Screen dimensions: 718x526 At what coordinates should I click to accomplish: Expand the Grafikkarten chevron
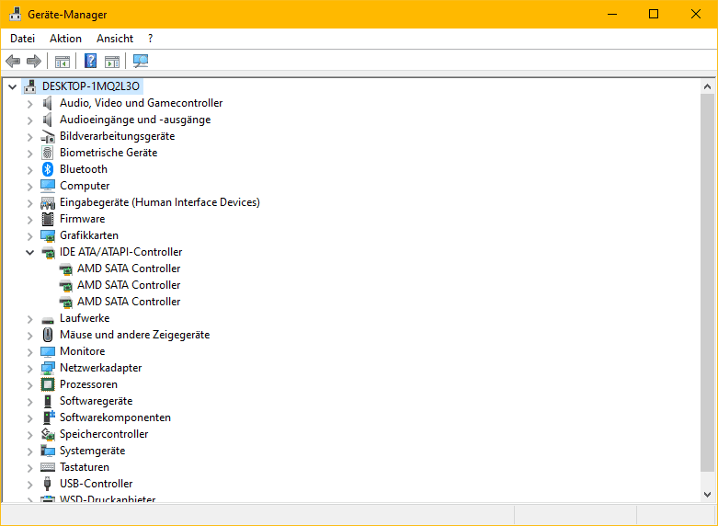[29, 236]
